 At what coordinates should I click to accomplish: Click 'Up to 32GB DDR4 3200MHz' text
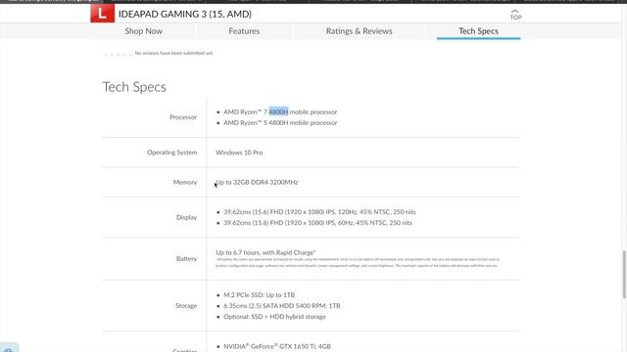coord(257,182)
